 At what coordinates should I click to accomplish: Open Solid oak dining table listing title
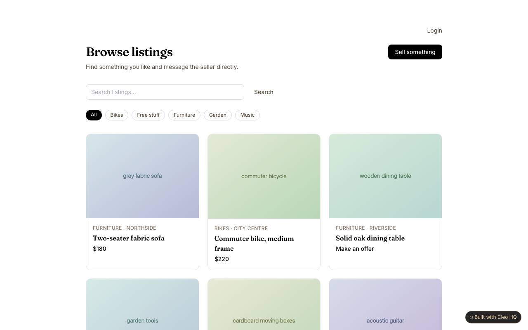(x=370, y=238)
